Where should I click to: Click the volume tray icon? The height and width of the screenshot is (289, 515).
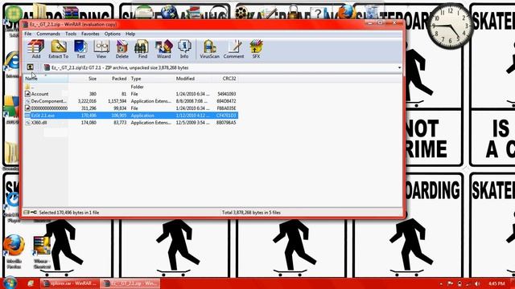pos(477,283)
